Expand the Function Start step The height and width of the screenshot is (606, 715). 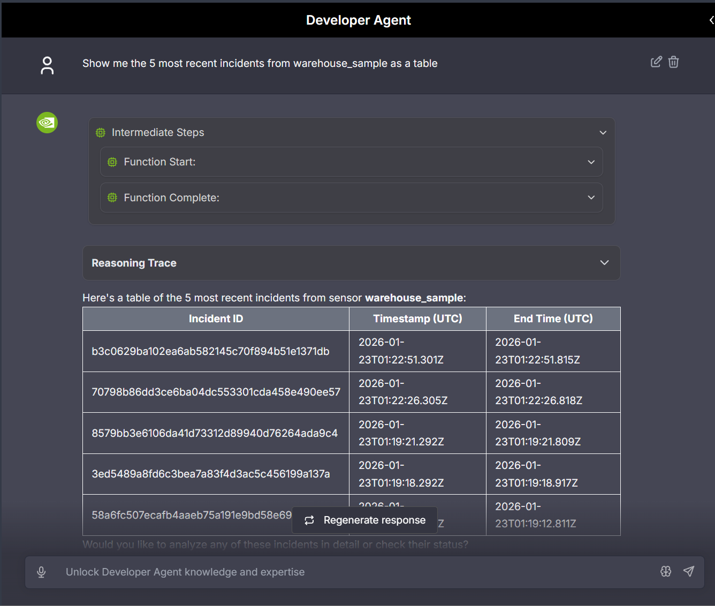(x=591, y=162)
